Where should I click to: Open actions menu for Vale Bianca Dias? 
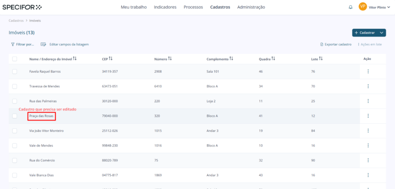pyautogui.click(x=368, y=175)
